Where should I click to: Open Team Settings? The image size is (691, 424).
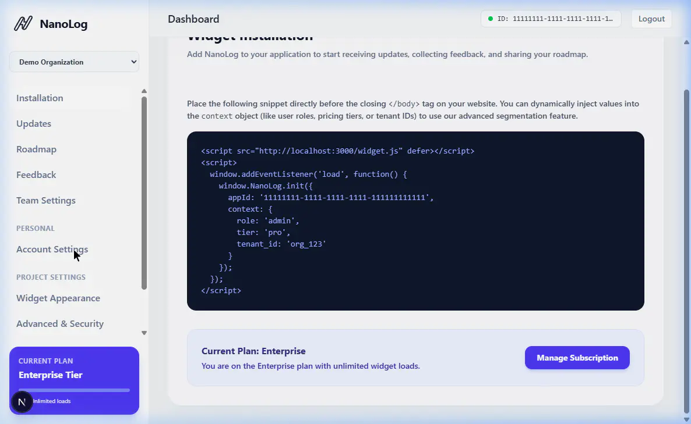point(46,201)
